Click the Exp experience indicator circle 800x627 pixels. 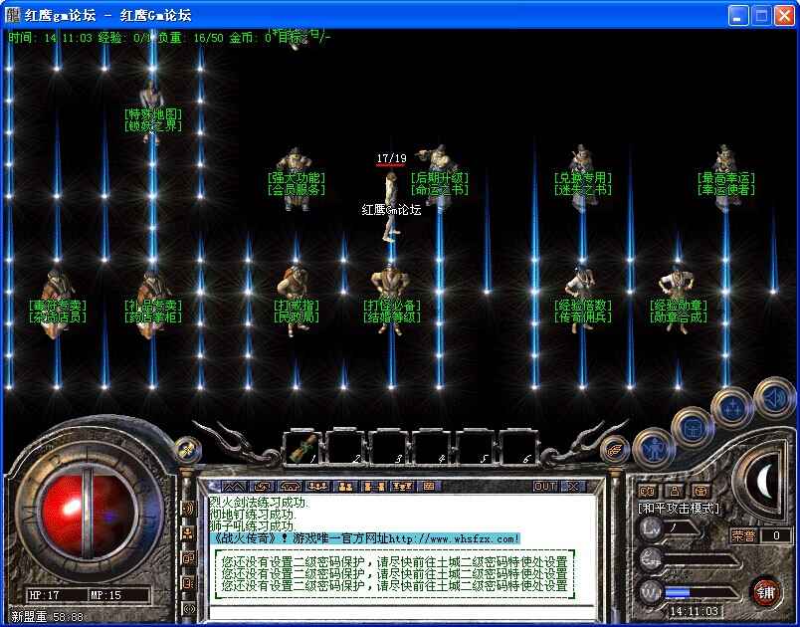point(651,559)
